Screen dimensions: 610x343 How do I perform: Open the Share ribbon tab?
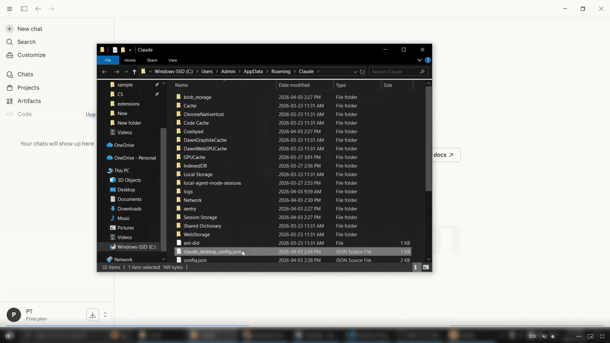[152, 60]
